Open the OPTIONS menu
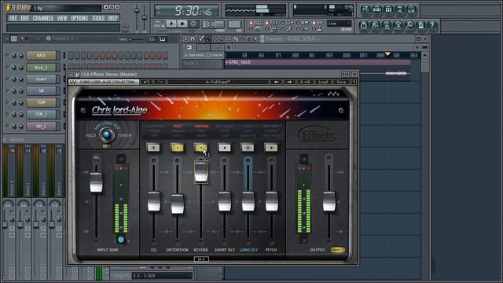This screenshot has width=503, height=283. pos(79,18)
